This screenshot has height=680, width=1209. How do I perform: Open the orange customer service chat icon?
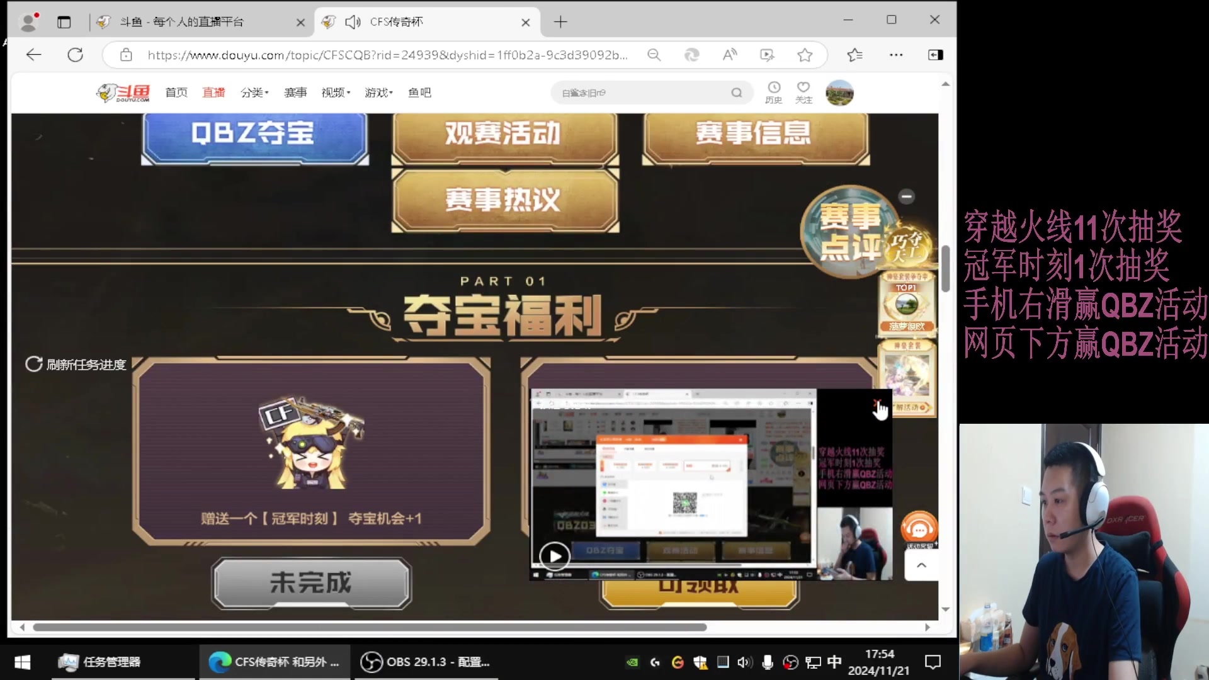click(x=919, y=528)
